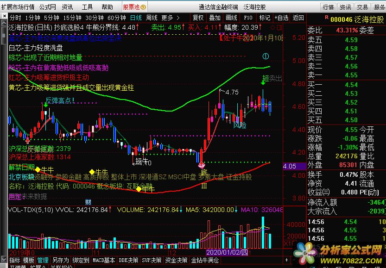Switch to the 交易 top-right tab

362,7
